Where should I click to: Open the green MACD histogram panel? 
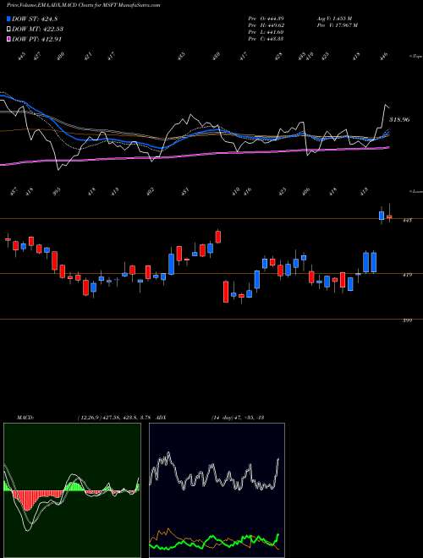click(x=72, y=490)
